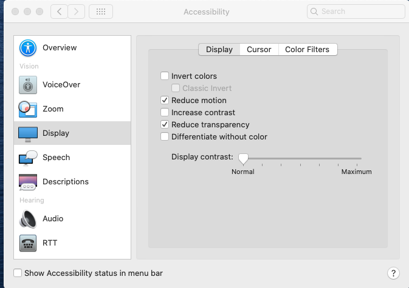
Task: Enable Show Accessibility status in menu bar
Action: 18,273
